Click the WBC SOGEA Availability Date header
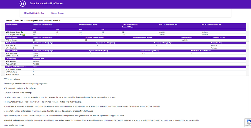This screenshot has width=251, height=128. tap(211, 25)
